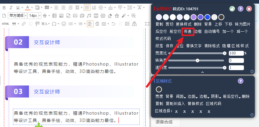Click the new blank document icon
259x127 pixels.
click(x=4, y=16)
